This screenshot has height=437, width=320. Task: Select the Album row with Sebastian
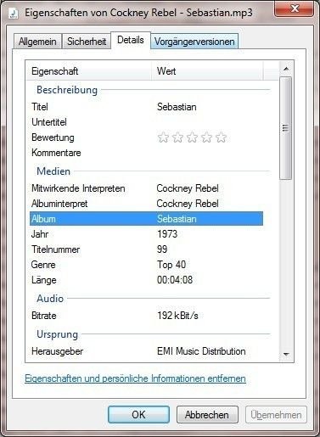coord(146,219)
